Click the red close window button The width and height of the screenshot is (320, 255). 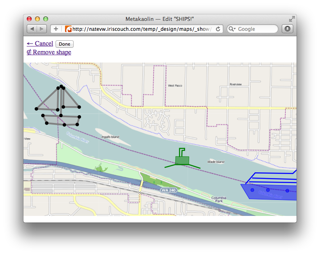[x=29, y=19]
